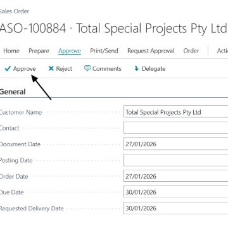The width and height of the screenshot is (228, 228).
Task: Click the Reject X icon
Action: 51,68
